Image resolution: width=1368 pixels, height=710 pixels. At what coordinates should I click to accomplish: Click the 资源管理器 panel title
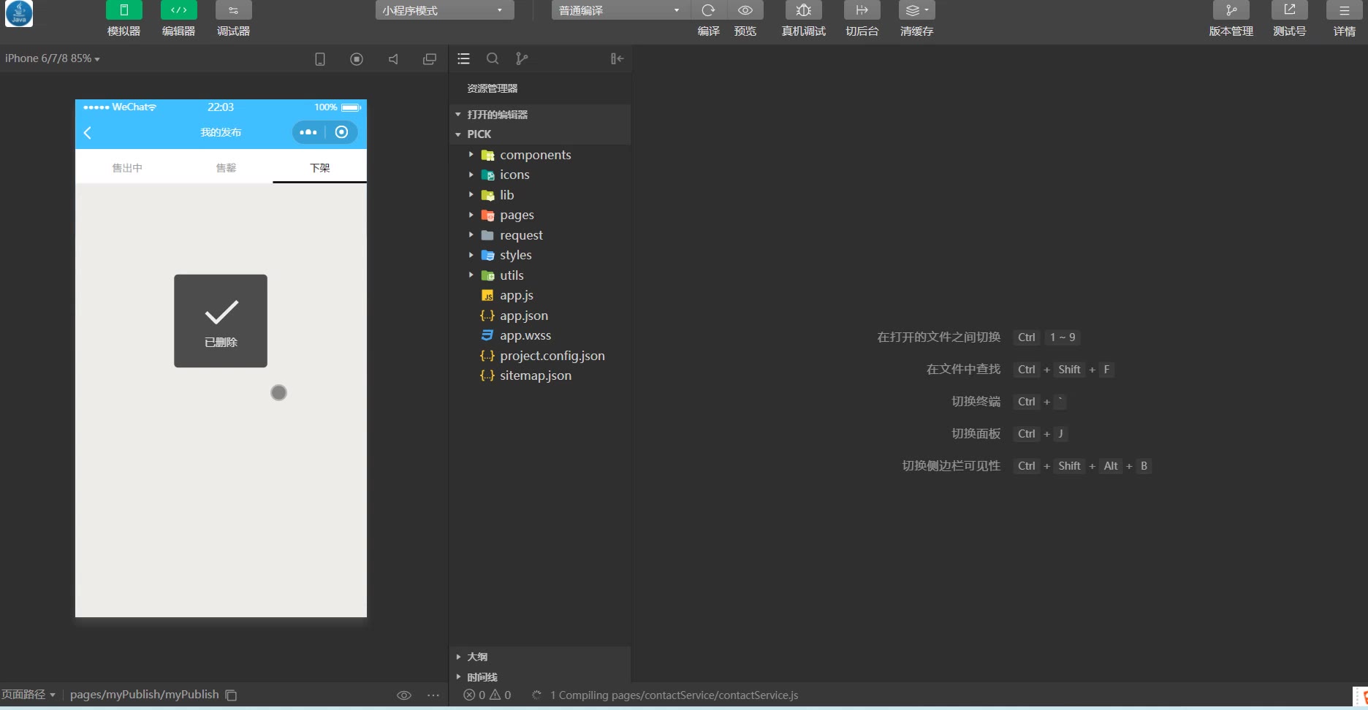pos(493,88)
